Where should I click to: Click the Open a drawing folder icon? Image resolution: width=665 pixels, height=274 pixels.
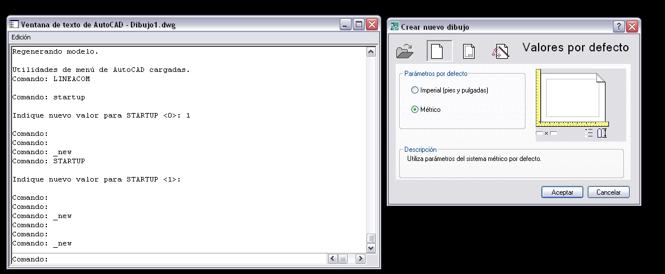pos(405,51)
